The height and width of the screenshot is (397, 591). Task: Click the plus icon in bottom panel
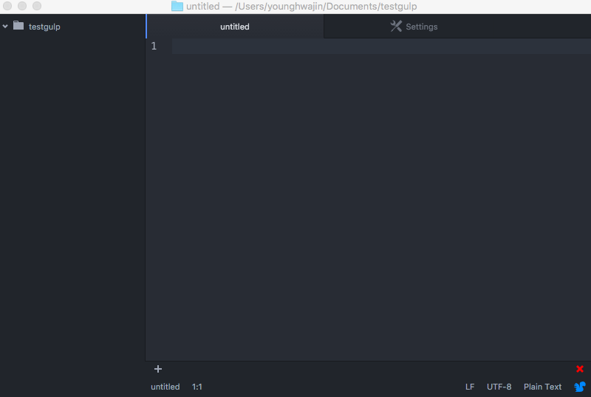coord(158,369)
